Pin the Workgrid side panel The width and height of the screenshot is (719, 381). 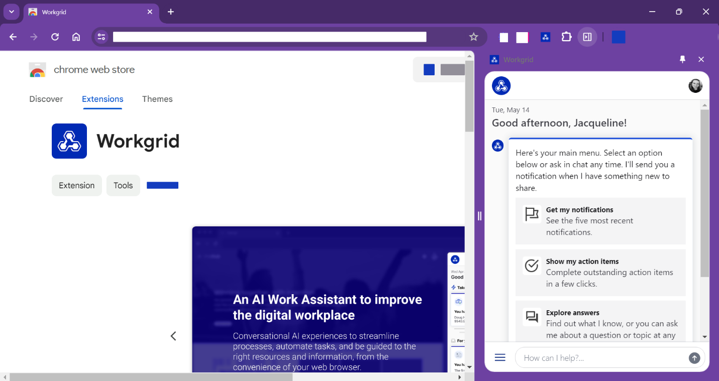pyautogui.click(x=682, y=59)
